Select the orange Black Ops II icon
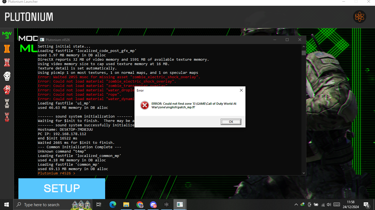 (7, 49)
